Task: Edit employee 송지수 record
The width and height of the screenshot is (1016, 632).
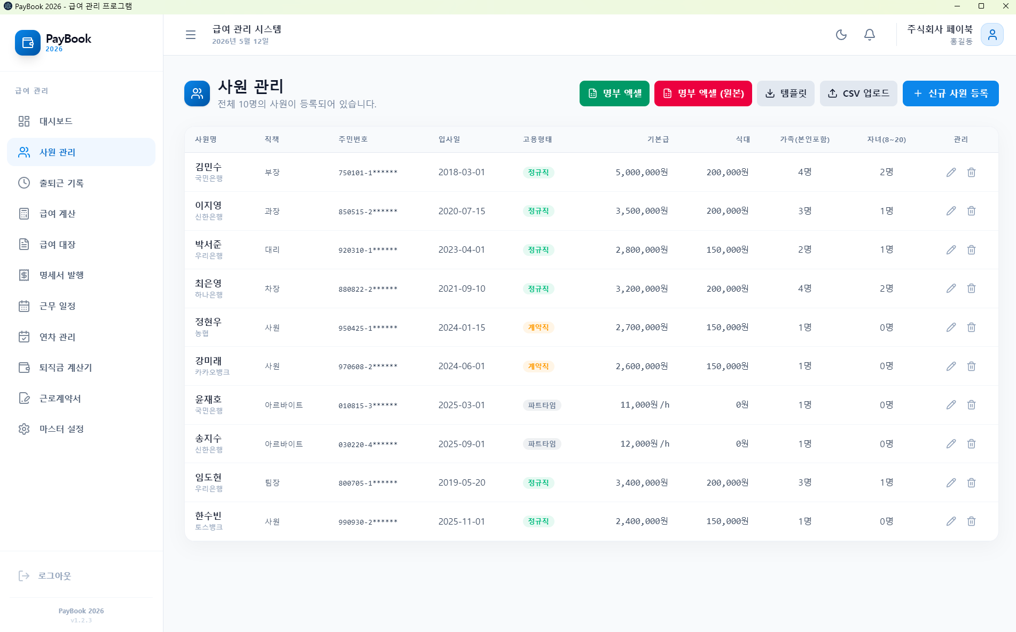Action: tap(951, 444)
